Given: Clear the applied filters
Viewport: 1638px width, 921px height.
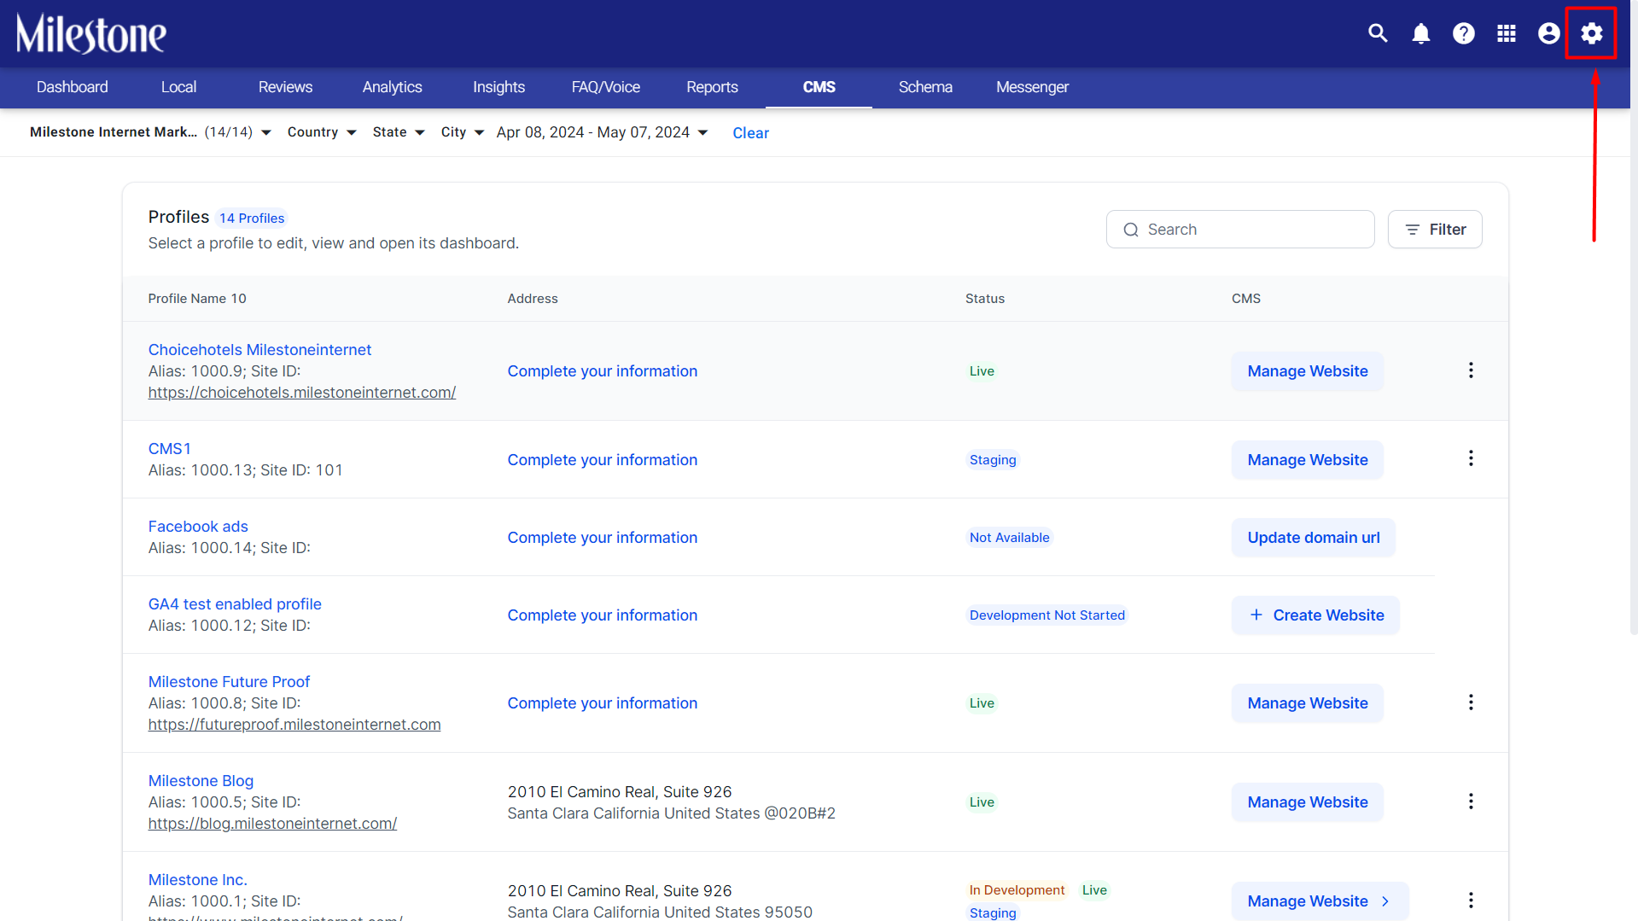Looking at the screenshot, I should tap(750, 133).
